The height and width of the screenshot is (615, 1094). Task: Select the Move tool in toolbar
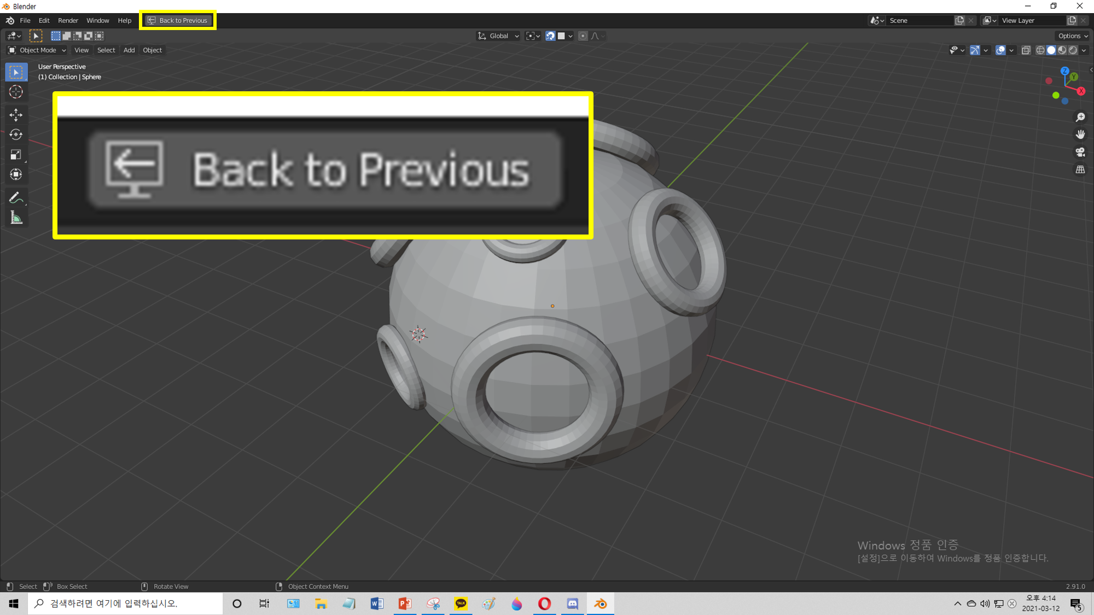click(16, 114)
